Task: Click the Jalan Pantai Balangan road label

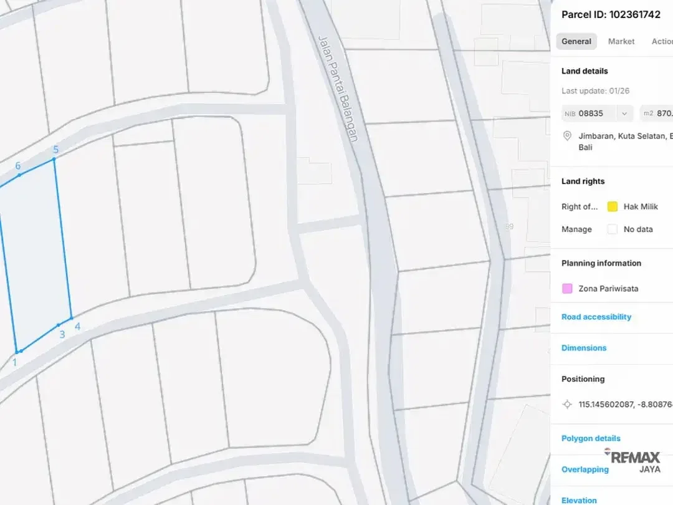Action: (338, 89)
